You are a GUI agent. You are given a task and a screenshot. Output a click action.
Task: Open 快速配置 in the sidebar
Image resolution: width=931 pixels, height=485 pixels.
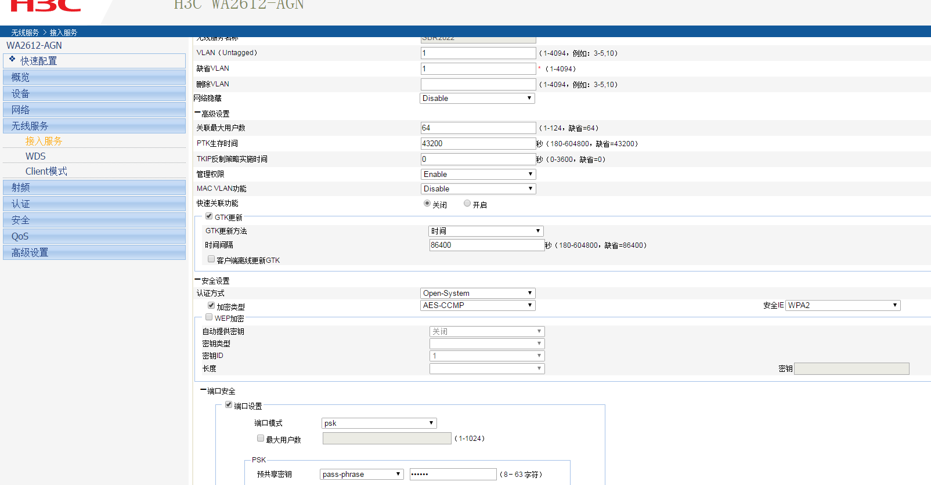(94, 61)
